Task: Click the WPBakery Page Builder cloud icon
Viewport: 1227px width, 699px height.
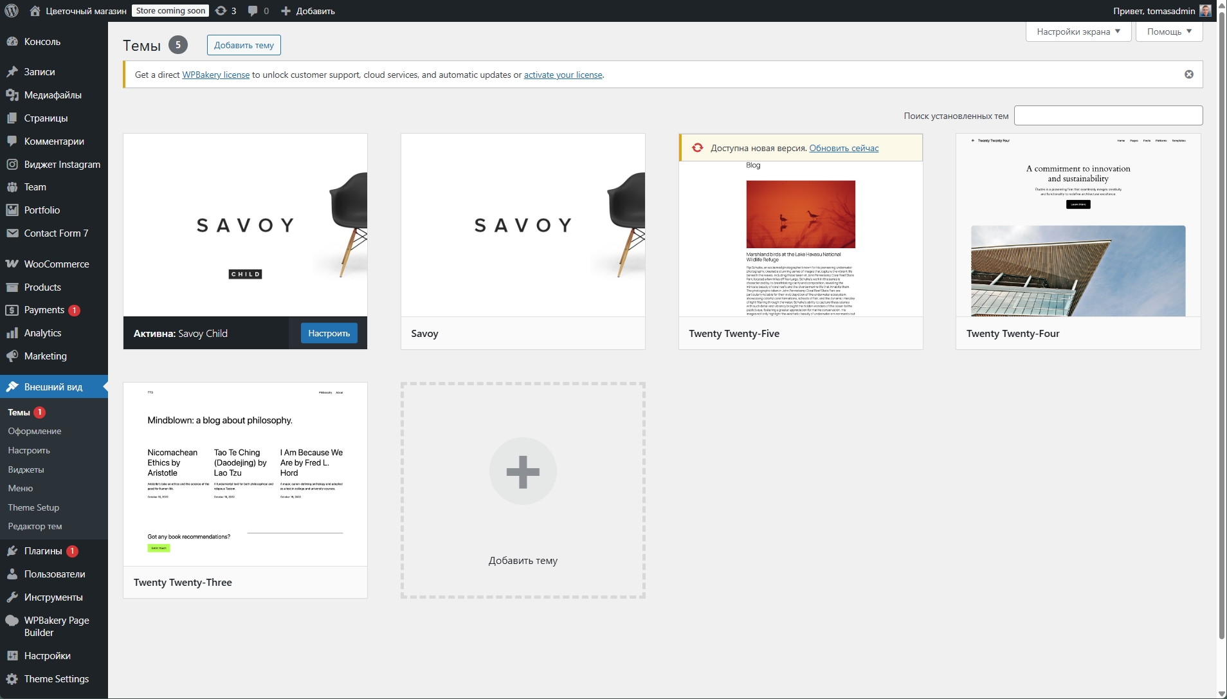Action: [x=12, y=621]
